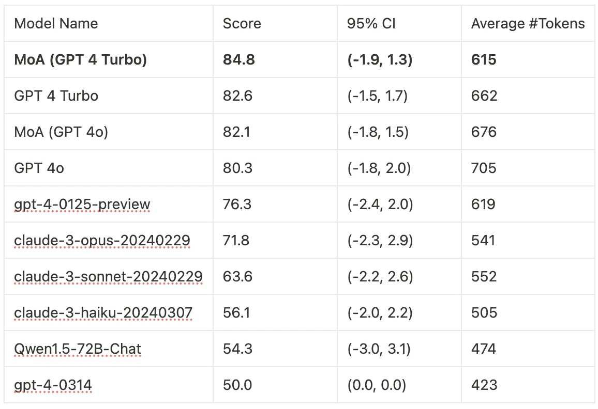Click the claude-3-haiku-20240307 model name
The image size is (598, 409).
point(103,313)
